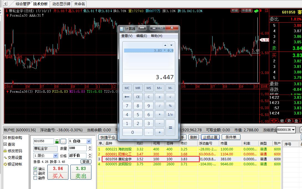Click the 修改密码 lock icon
The image size is (302, 189).
5,151
